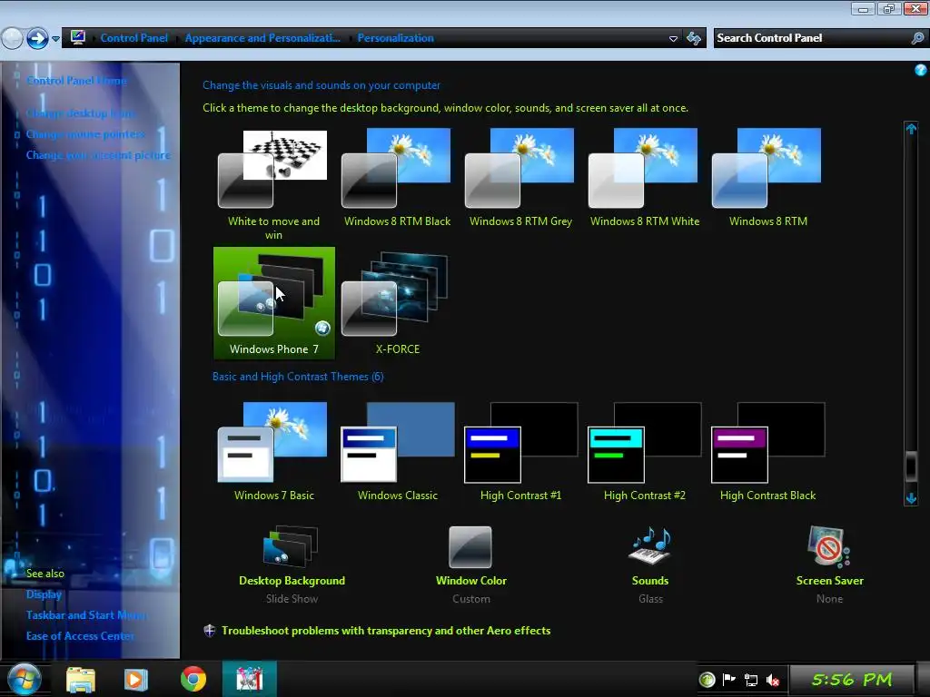Apply the X-FORCE theme

coord(397,303)
